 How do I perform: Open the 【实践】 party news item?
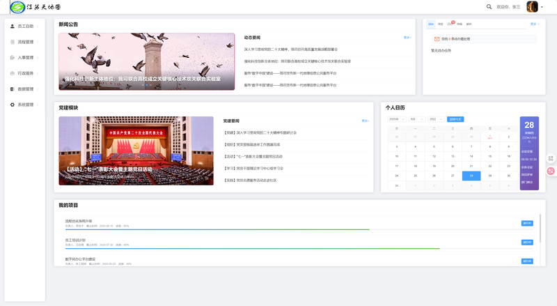pyautogui.click(x=250, y=181)
